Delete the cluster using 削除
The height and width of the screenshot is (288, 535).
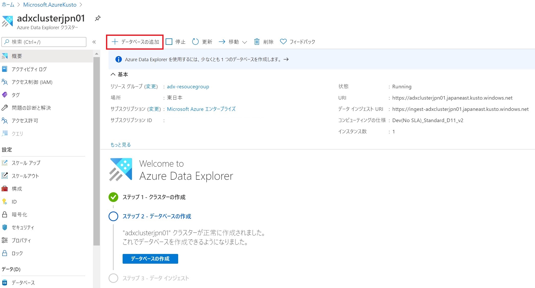pos(264,42)
